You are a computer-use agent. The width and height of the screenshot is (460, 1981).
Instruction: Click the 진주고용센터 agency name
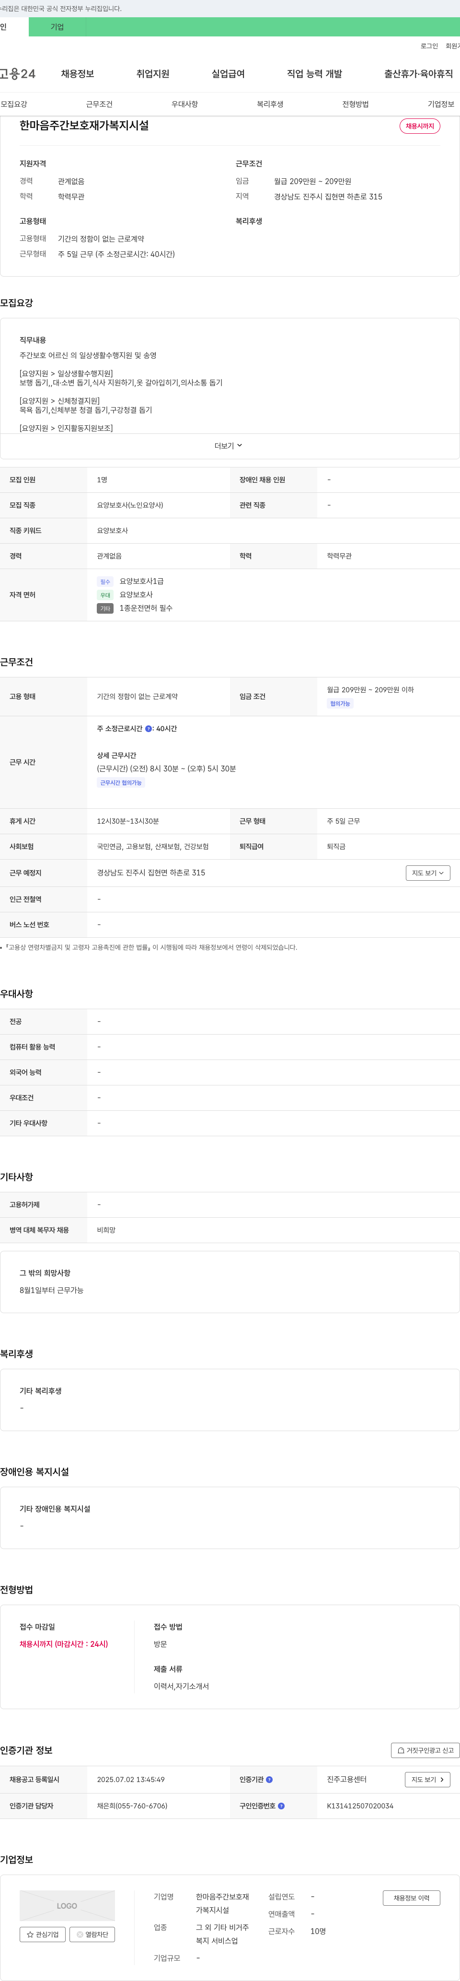tap(347, 1780)
